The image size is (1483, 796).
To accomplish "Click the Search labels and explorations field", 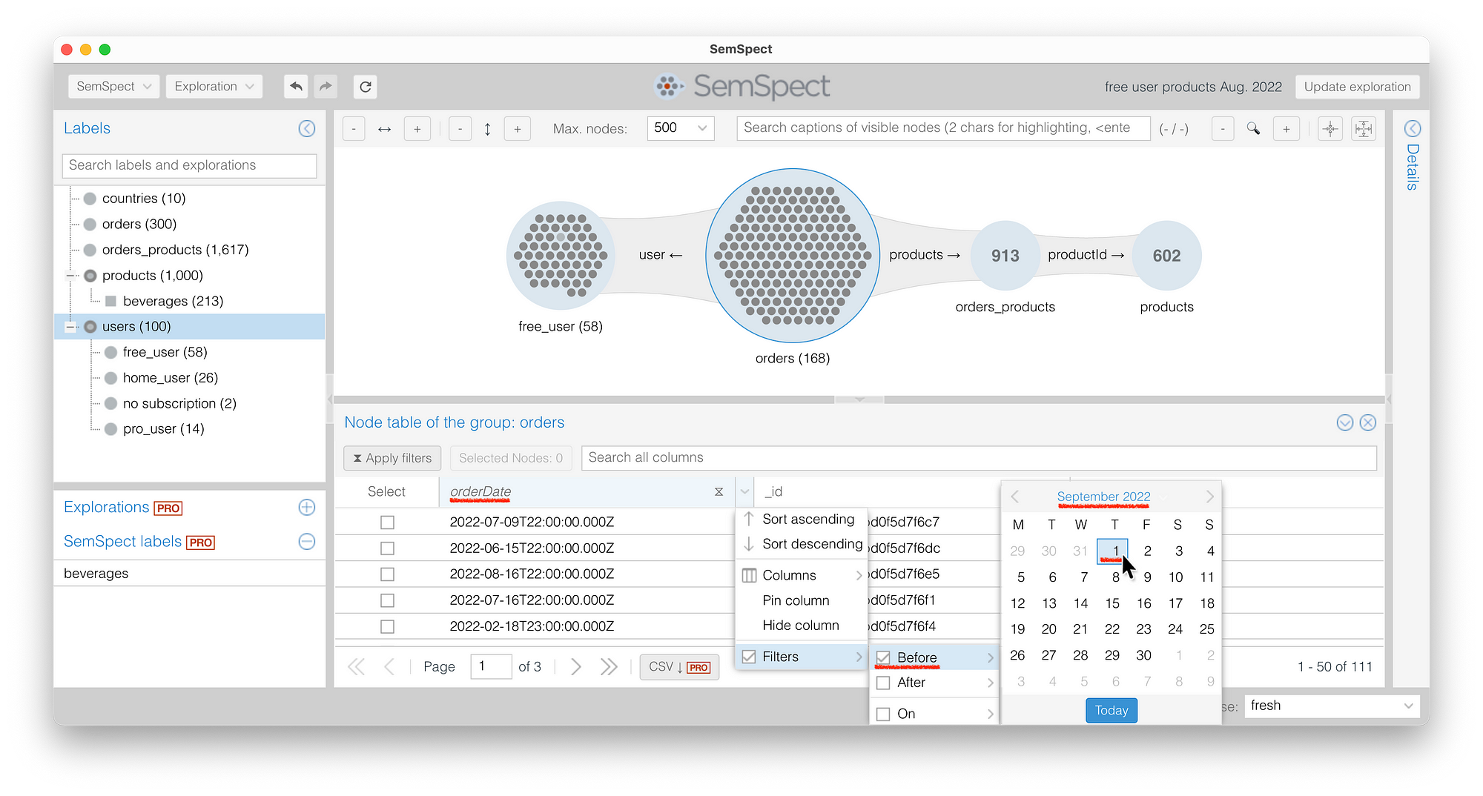I will tap(189, 165).
